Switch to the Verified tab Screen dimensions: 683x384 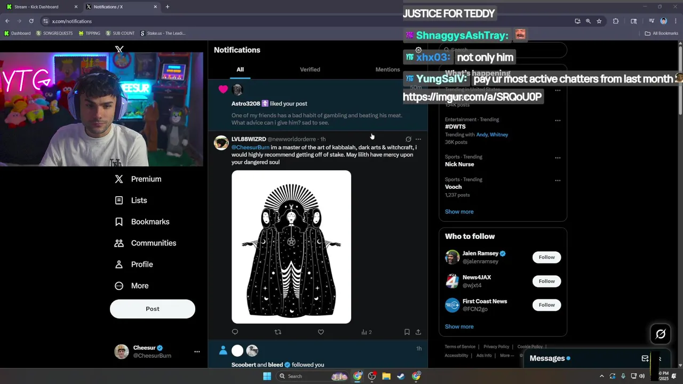point(310,69)
